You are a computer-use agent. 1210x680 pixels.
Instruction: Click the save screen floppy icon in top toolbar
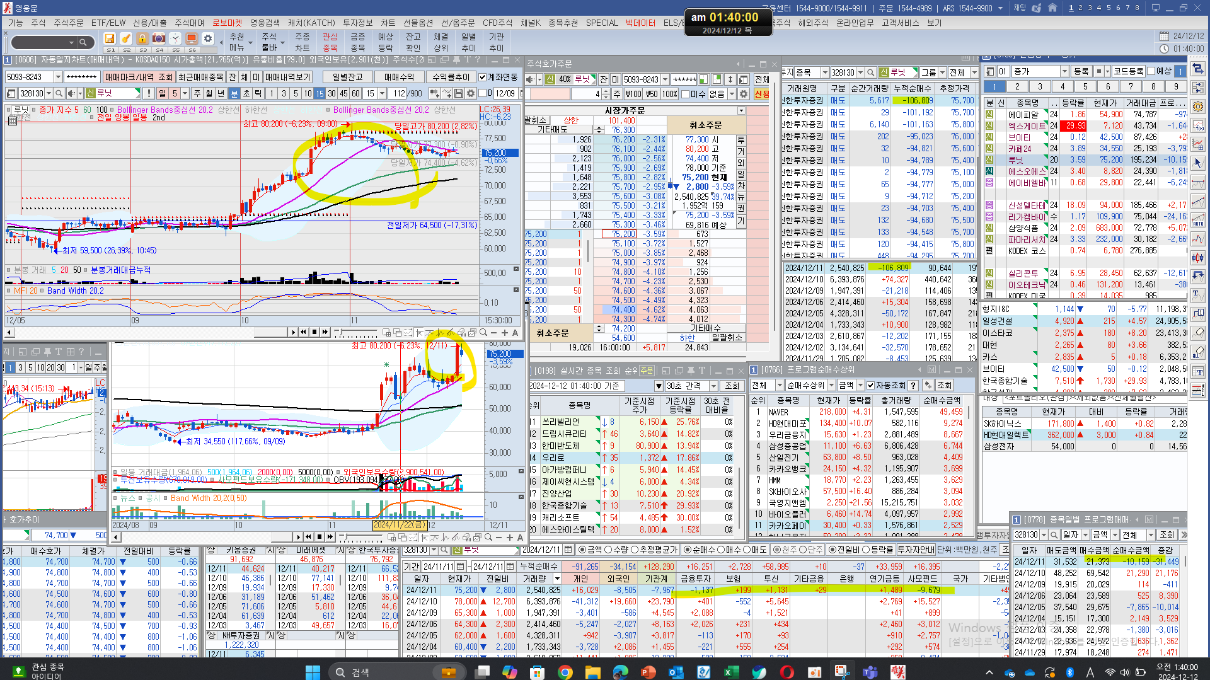(x=110, y=39)
